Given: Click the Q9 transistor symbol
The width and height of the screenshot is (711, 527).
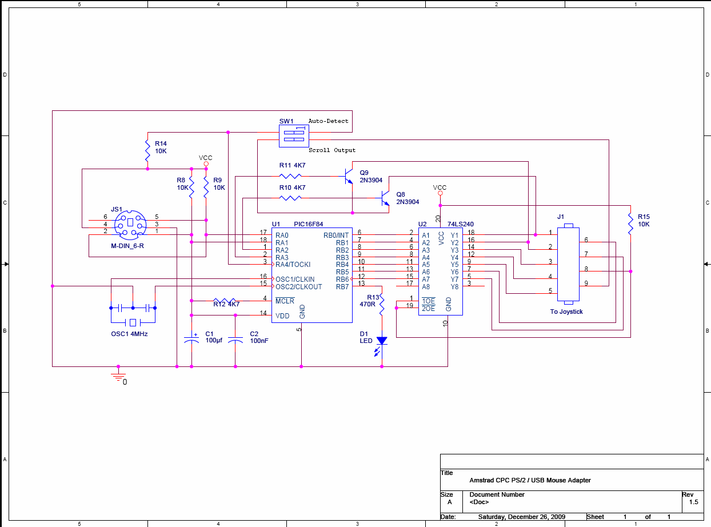Looking at the screenshot, I should pos(349,176).
